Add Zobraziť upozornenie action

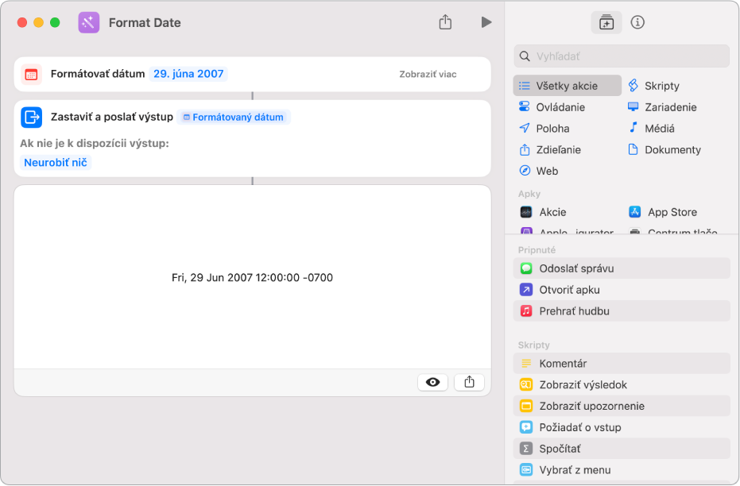tap(622, 406)
